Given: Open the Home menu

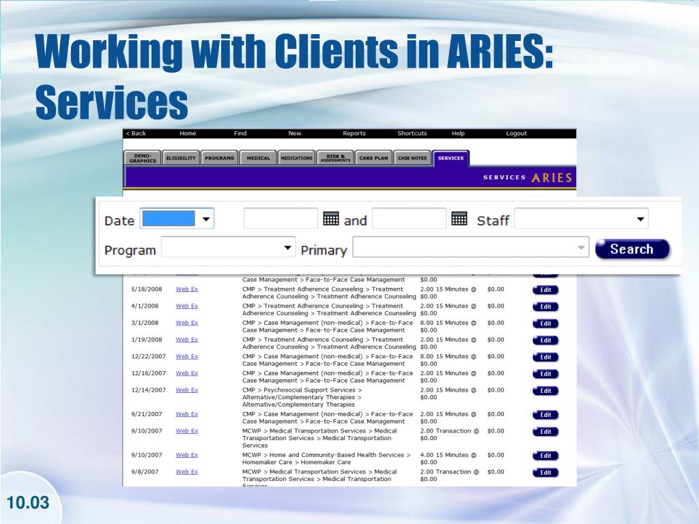Looking at the screenshot, I should point(188,133).
